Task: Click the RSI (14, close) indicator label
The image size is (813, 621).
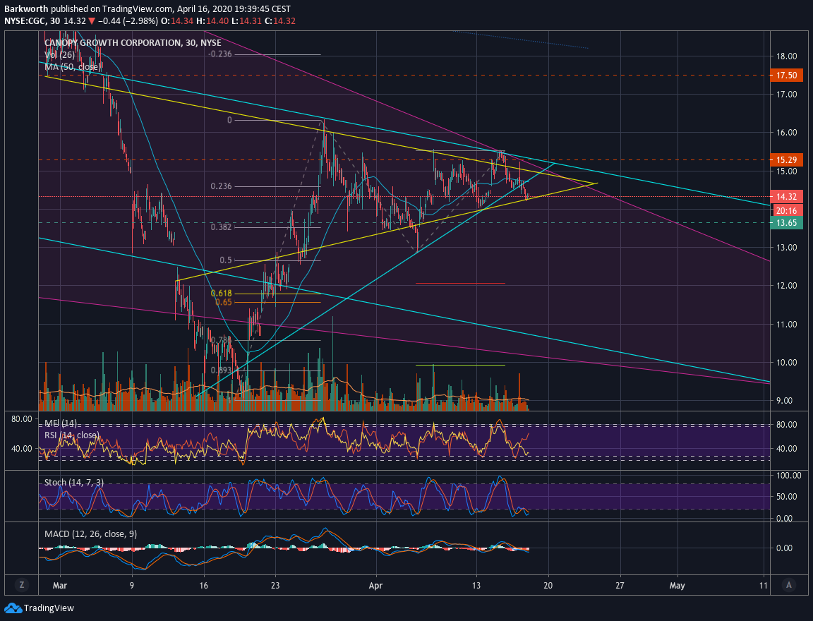Action: point(72,435)
